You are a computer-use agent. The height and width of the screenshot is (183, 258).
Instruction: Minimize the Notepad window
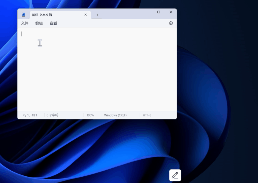(147, 12)
